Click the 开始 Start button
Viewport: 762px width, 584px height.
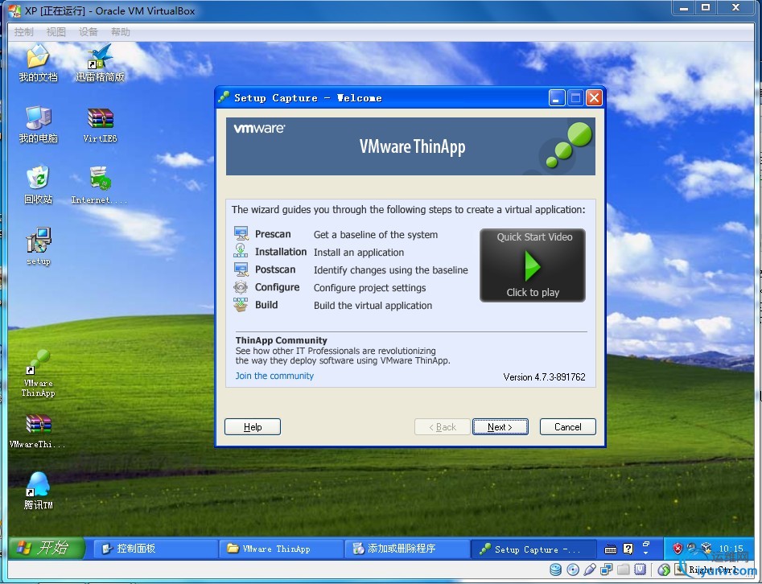click(x=46, y=548)
